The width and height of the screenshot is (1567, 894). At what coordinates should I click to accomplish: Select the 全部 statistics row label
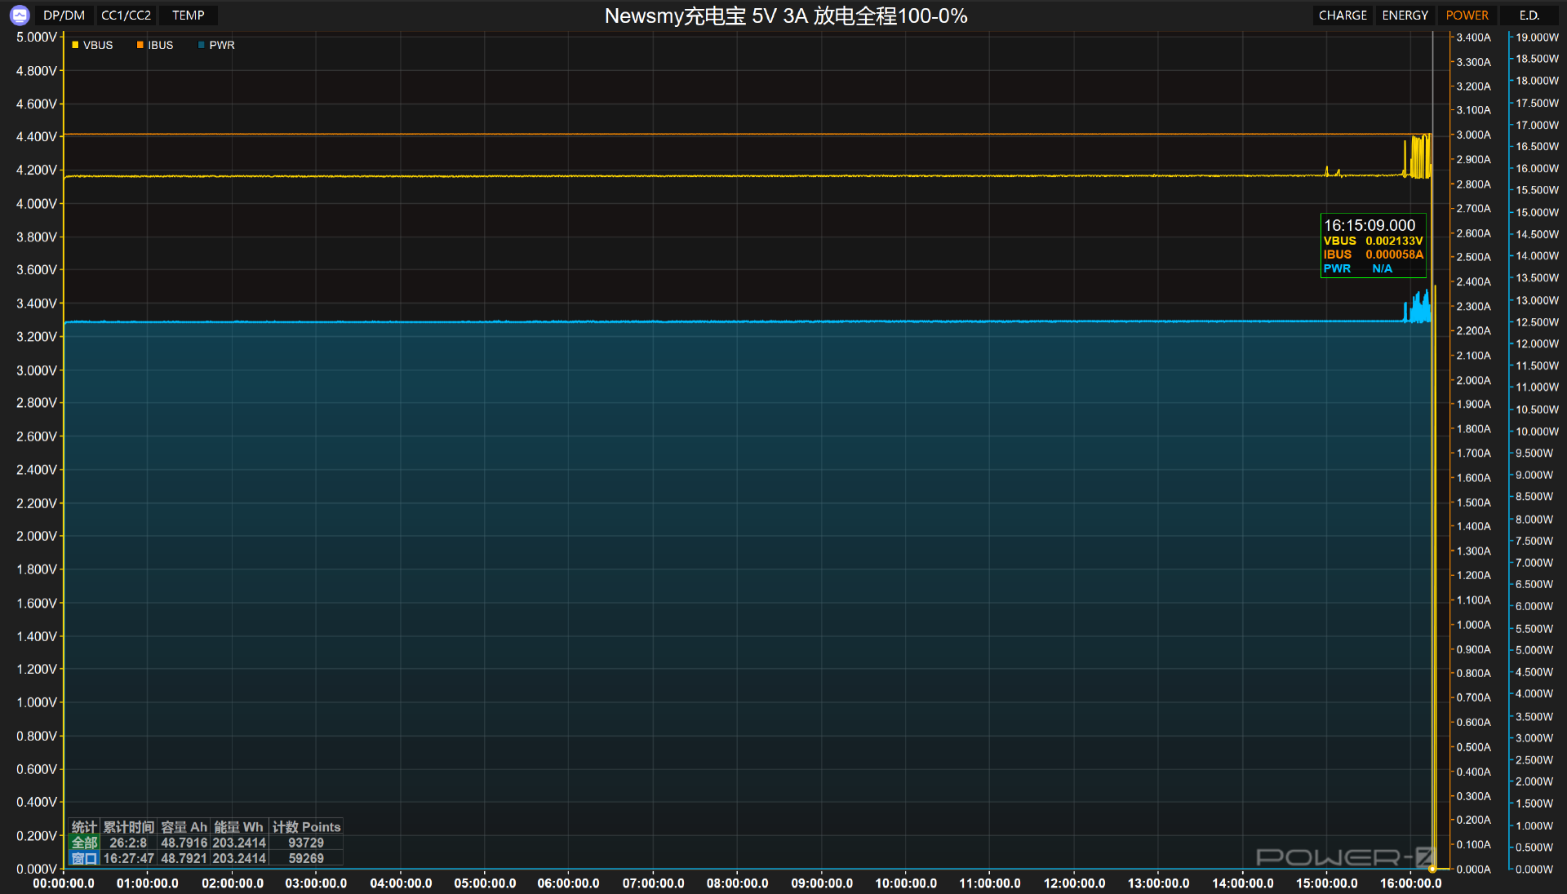[84, 843]
